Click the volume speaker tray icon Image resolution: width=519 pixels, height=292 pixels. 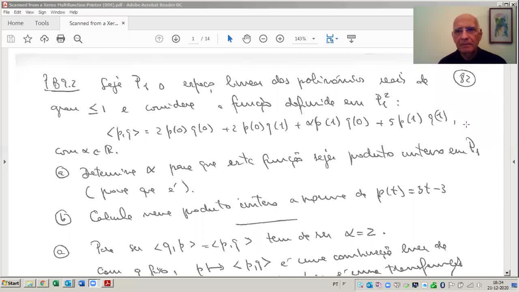click(x=479, y=285)
